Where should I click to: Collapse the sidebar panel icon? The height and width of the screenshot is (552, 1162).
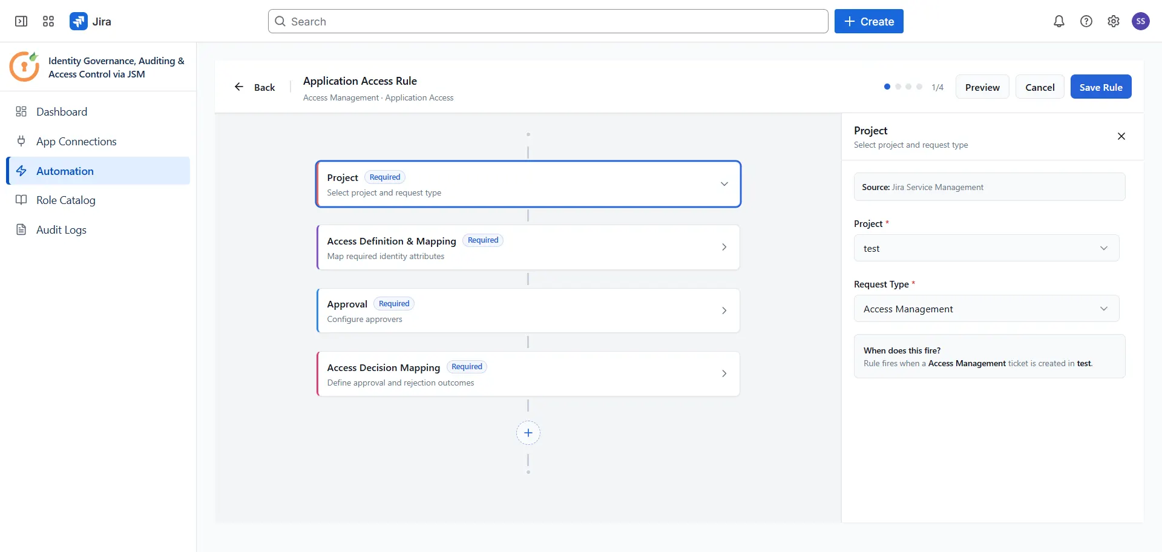[x=21, y=21]
